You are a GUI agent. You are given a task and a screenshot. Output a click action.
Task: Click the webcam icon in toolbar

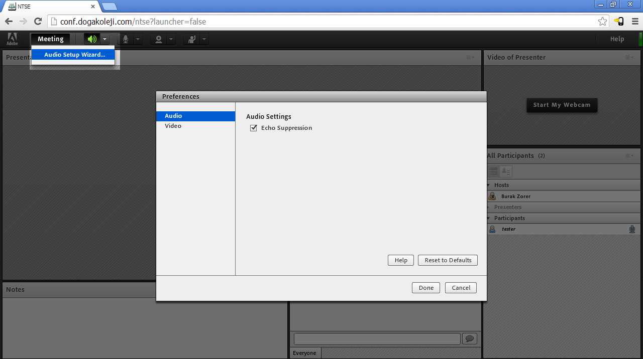pos(159,39)
